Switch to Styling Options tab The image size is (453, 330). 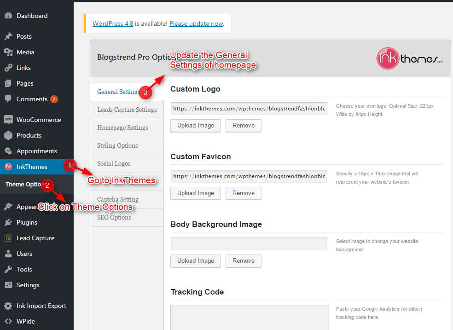[x=127, y=145]
